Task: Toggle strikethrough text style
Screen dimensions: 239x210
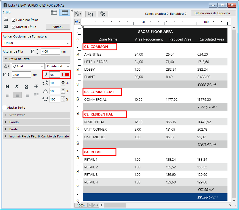Action: 36,87
